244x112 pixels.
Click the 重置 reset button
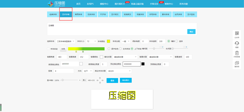pyautogui.click(x=112, y=80)
